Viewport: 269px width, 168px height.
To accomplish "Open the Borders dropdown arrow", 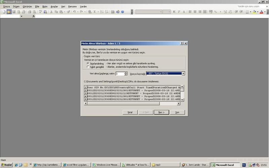I will (251, 12).
